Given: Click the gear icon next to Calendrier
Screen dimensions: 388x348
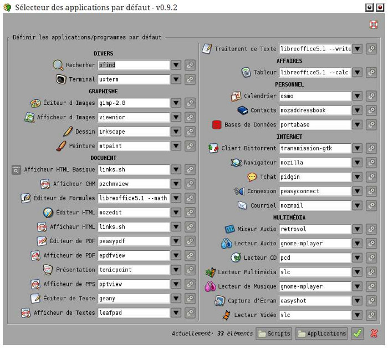Looking at the screenshot, I should (371, 96).
